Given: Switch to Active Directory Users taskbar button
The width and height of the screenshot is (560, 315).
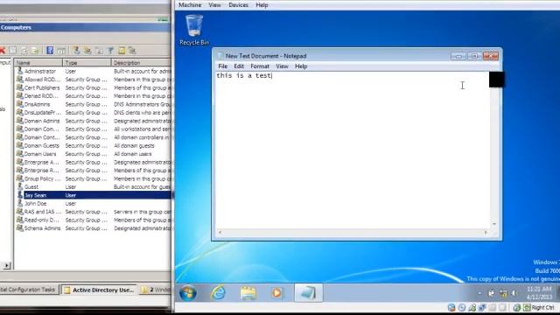Looking at the screenshot, I should 99,290.
